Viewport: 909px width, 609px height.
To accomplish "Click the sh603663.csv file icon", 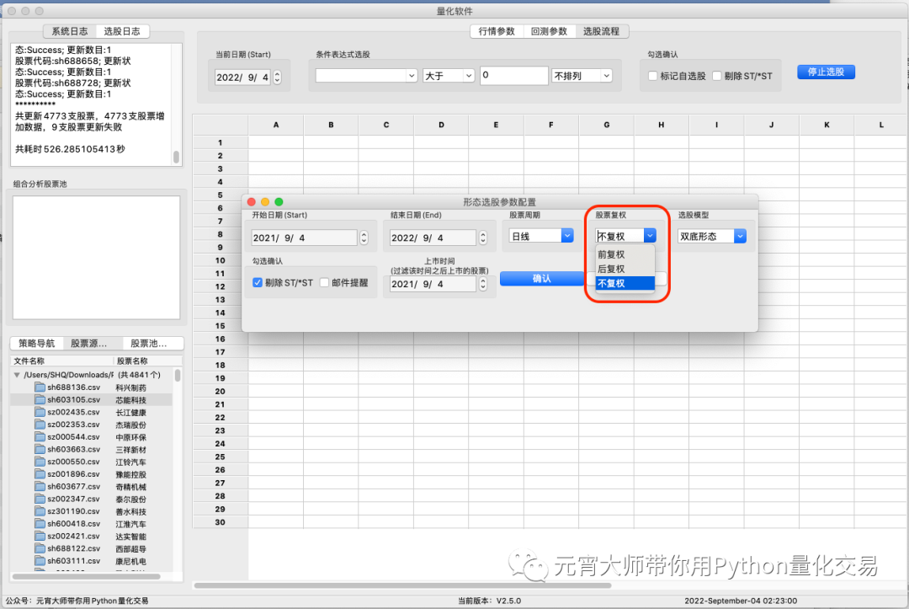I will [x=40, y=449].
